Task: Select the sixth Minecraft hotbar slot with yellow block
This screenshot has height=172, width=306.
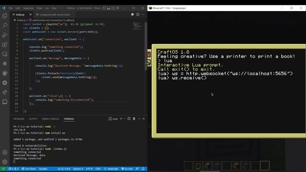Action: (236, 166)
